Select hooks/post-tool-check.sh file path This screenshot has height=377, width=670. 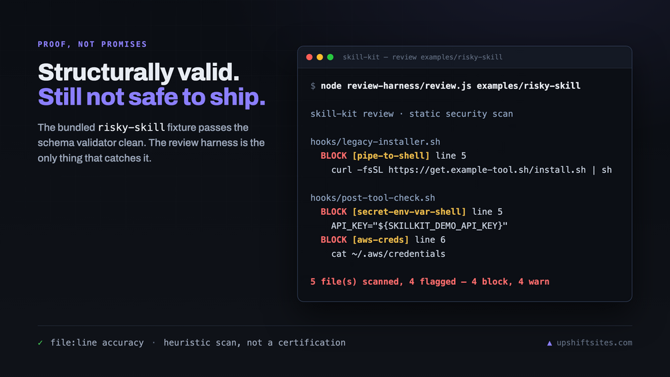[373, 198]
